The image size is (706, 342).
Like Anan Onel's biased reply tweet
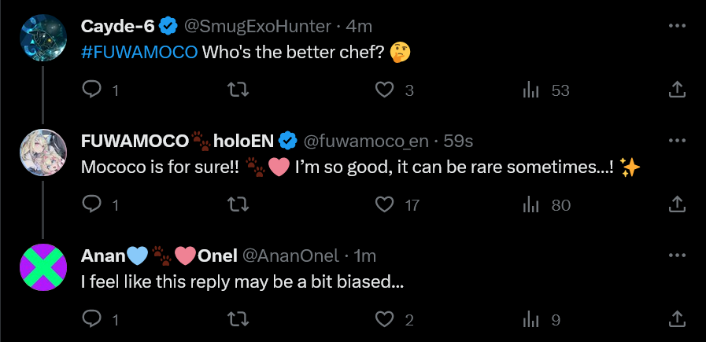384,319
